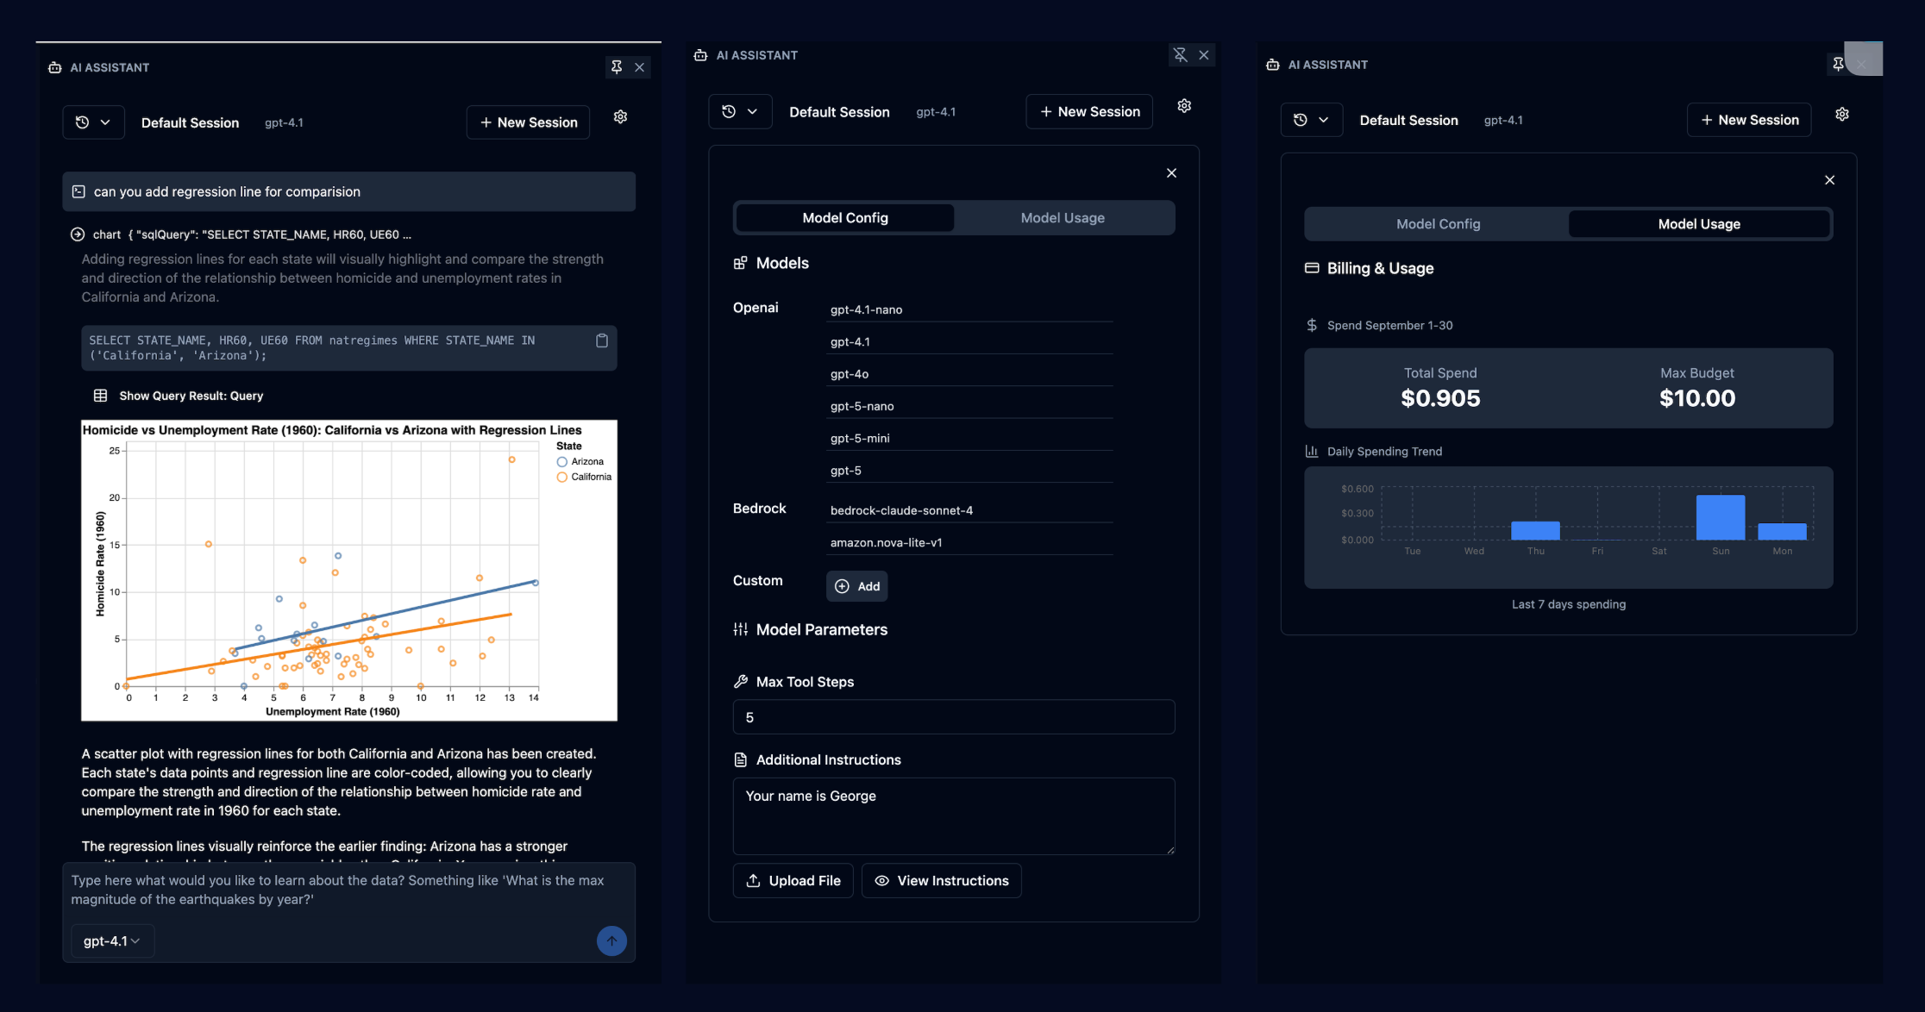Click the Billing & Usage card icon
Image resolution: width=1925 pixels, height=1012 pixels.
point(1312,268)
